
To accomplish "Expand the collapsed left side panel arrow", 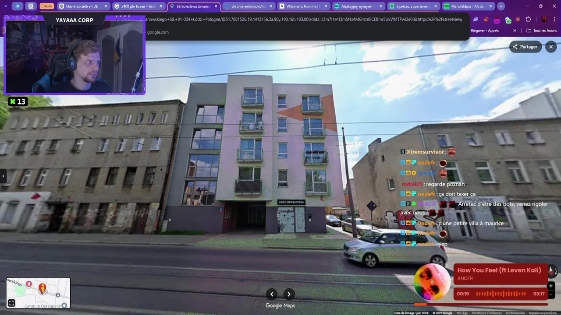I will point(3,176).
